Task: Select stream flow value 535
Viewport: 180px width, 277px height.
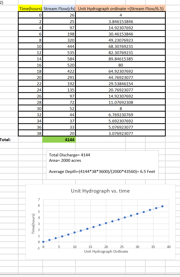Action: coord(59,53)
